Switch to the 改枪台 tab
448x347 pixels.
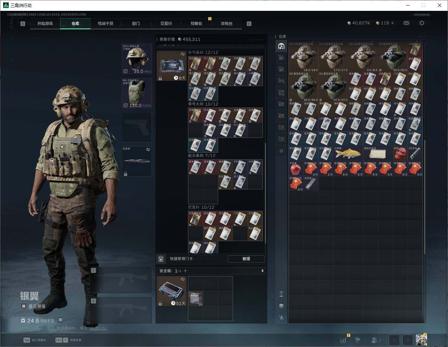[226, 23]
